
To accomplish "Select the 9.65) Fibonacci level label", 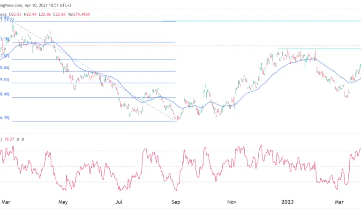I will pyautogui.click(x=5, y=79).
